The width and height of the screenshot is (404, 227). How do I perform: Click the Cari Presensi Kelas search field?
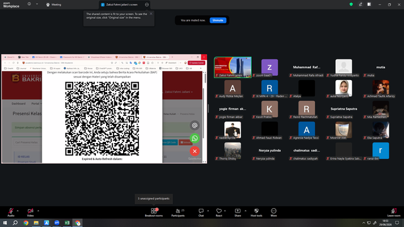[x=27, y=143]
